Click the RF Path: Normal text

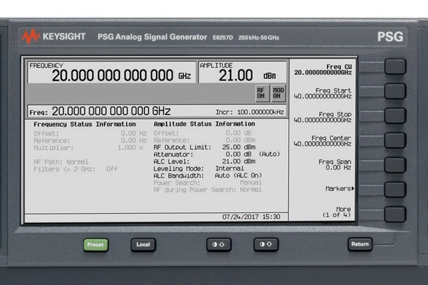[x=61, y=162]
